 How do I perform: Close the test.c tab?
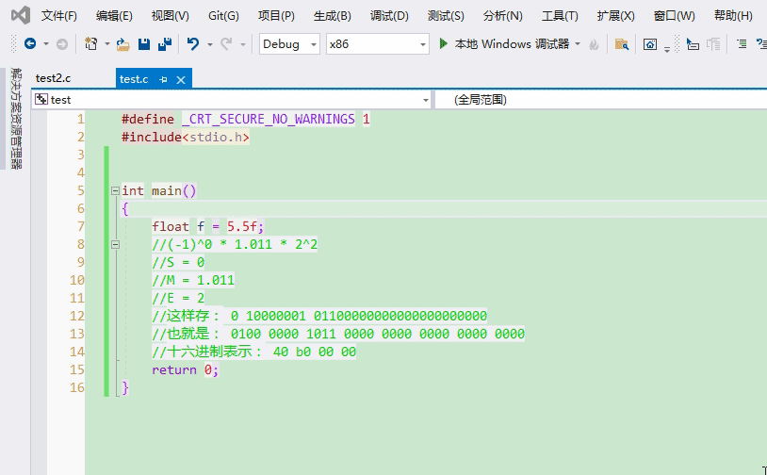[182, 79]
